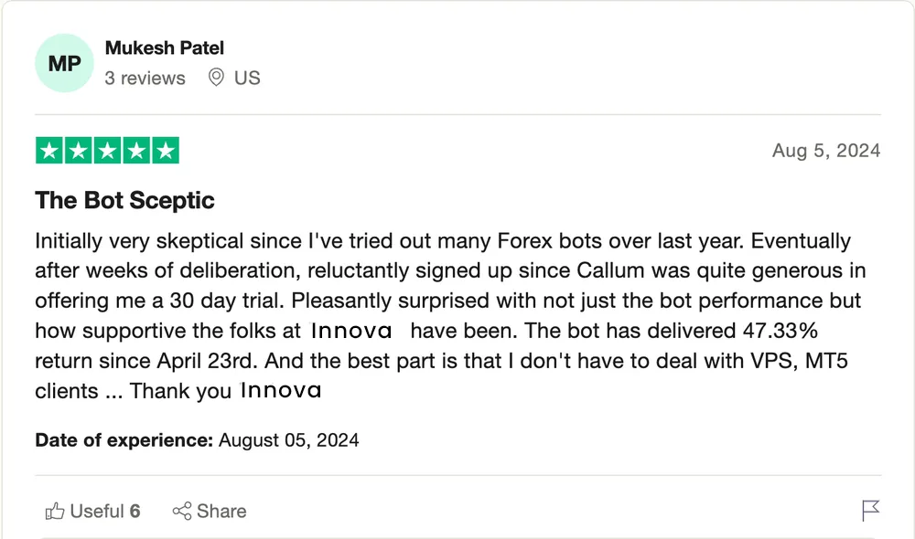Click the first green rating star
Viewport: 915px width, 539px height.
(49, 151)
